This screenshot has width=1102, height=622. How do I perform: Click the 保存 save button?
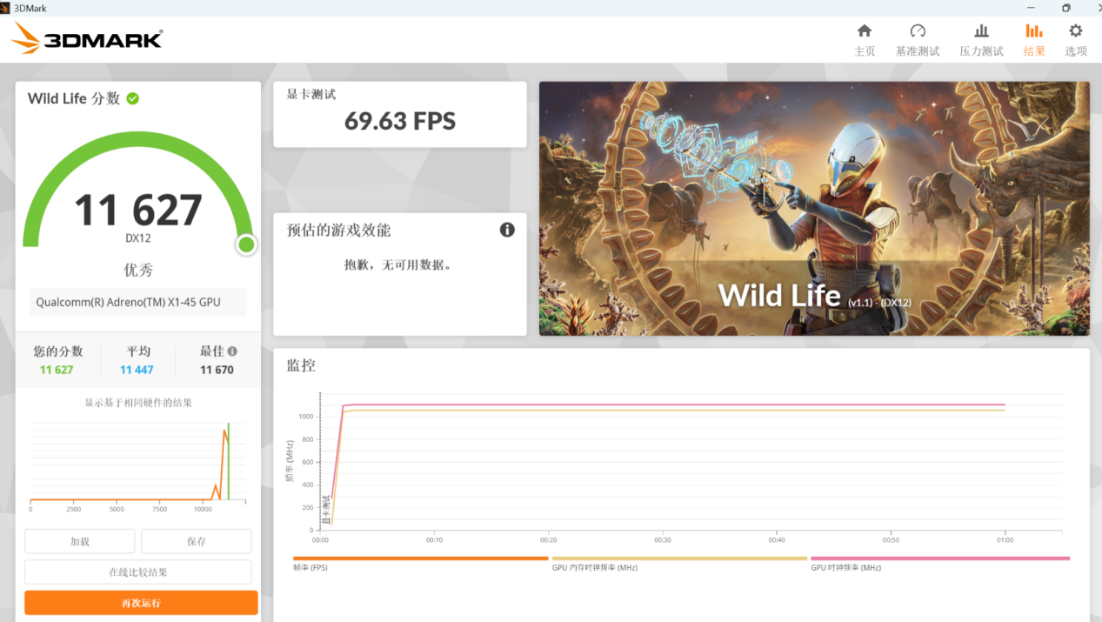click(x=197, y=541)
